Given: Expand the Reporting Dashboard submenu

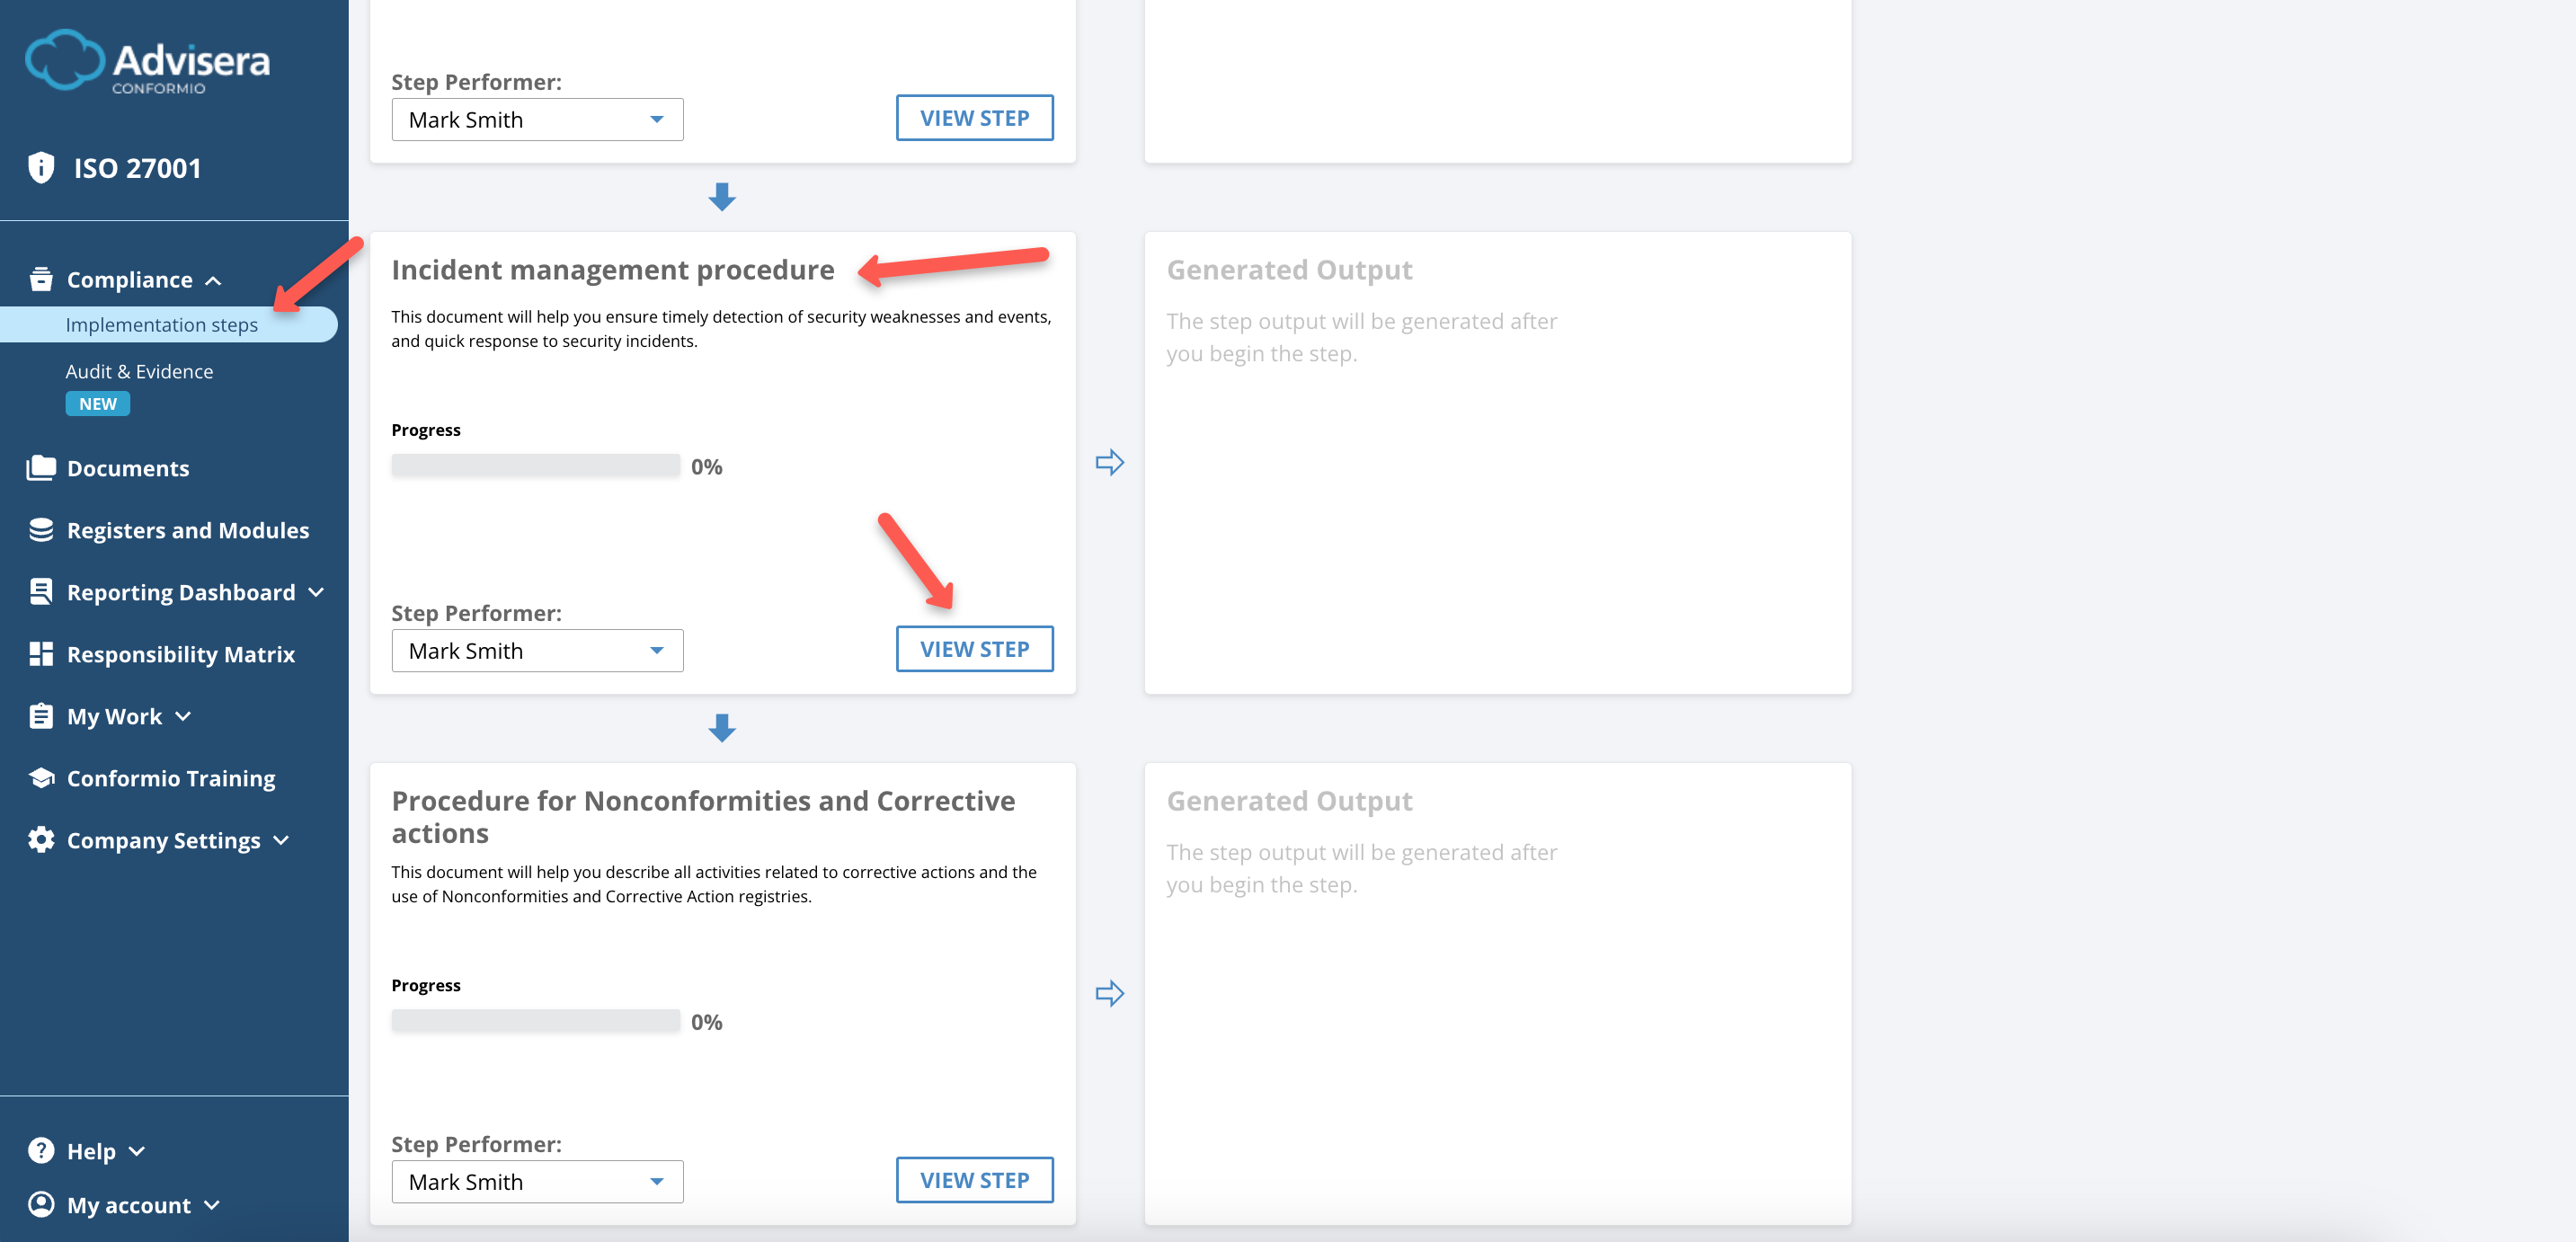Looking at the screenshot, I should pyautogui.click(x=317, y=592).
